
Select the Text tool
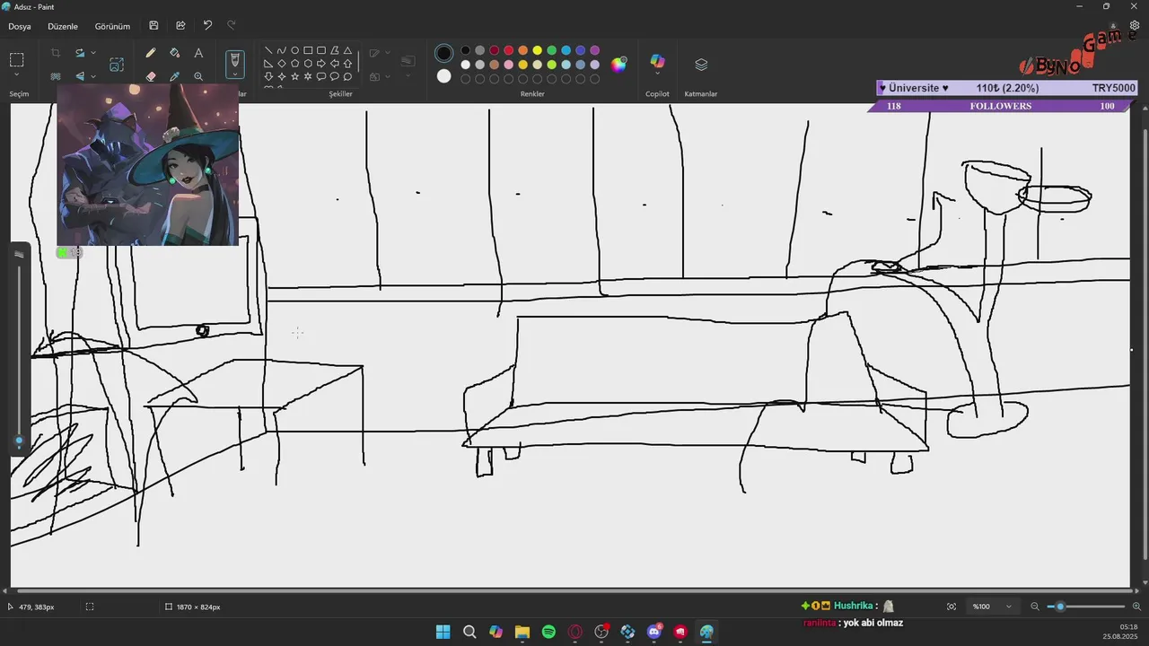point(198,54)
